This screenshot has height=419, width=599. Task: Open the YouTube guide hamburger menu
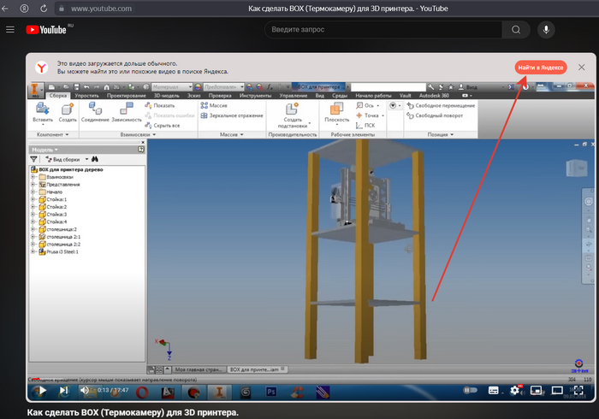point(10,30)
